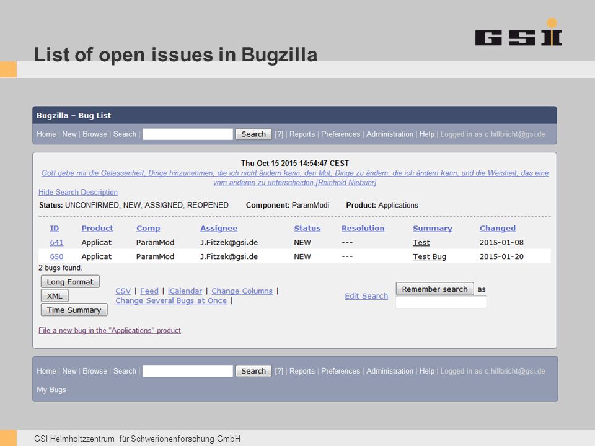Open Preferences in the bottom navigation bar
The height and width of the screenshot is (446, 595).
[x=340, y=371]
